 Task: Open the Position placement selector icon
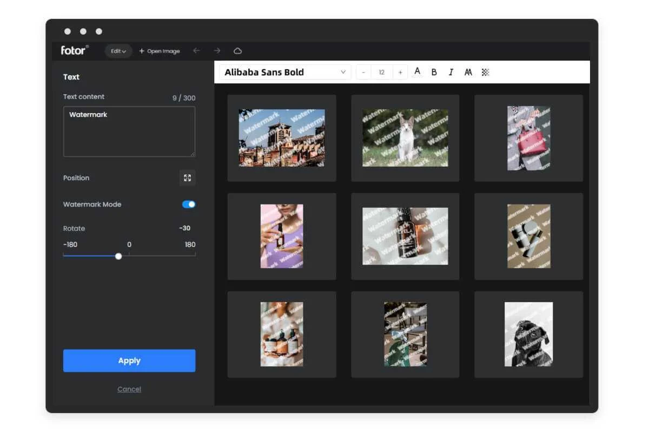click(x=187, y=178)
